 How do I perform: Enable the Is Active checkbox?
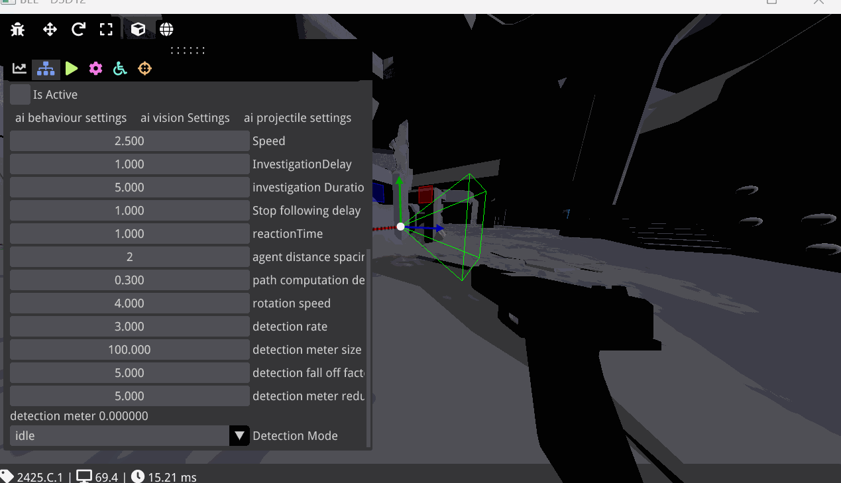20,94
